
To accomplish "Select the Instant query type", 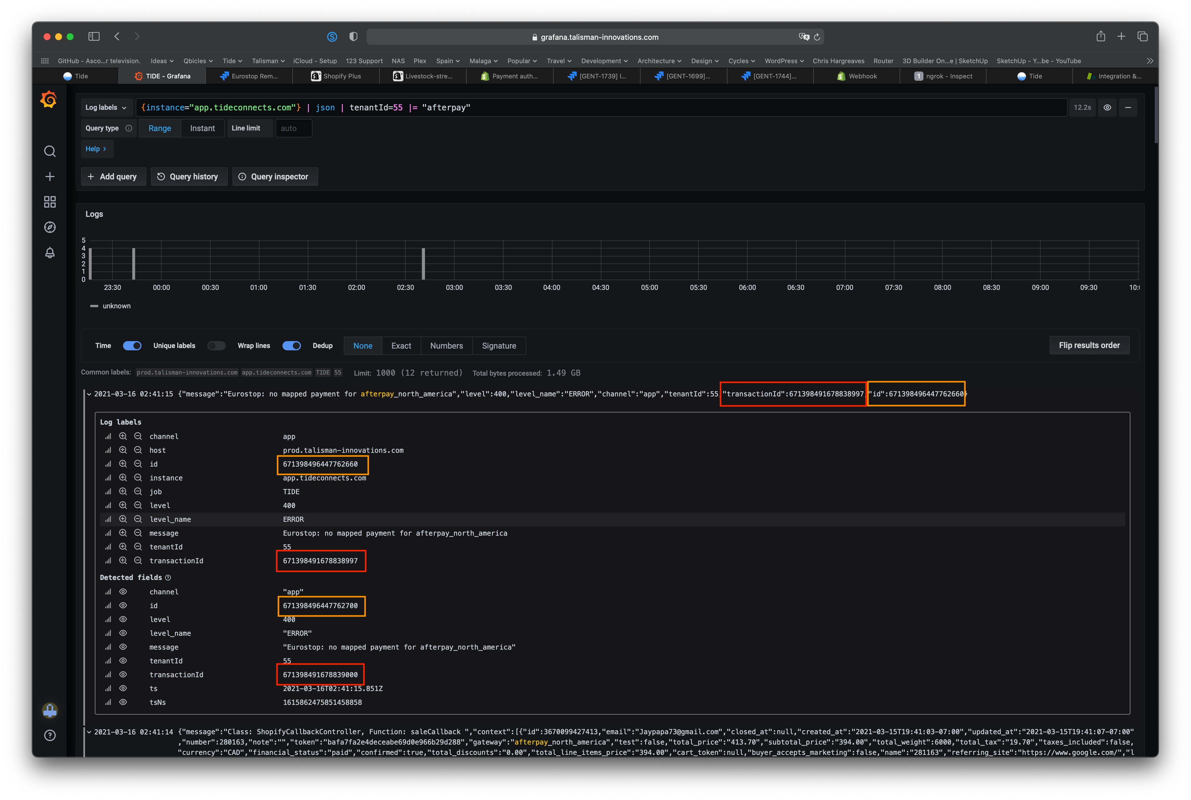I will point(203,128).
